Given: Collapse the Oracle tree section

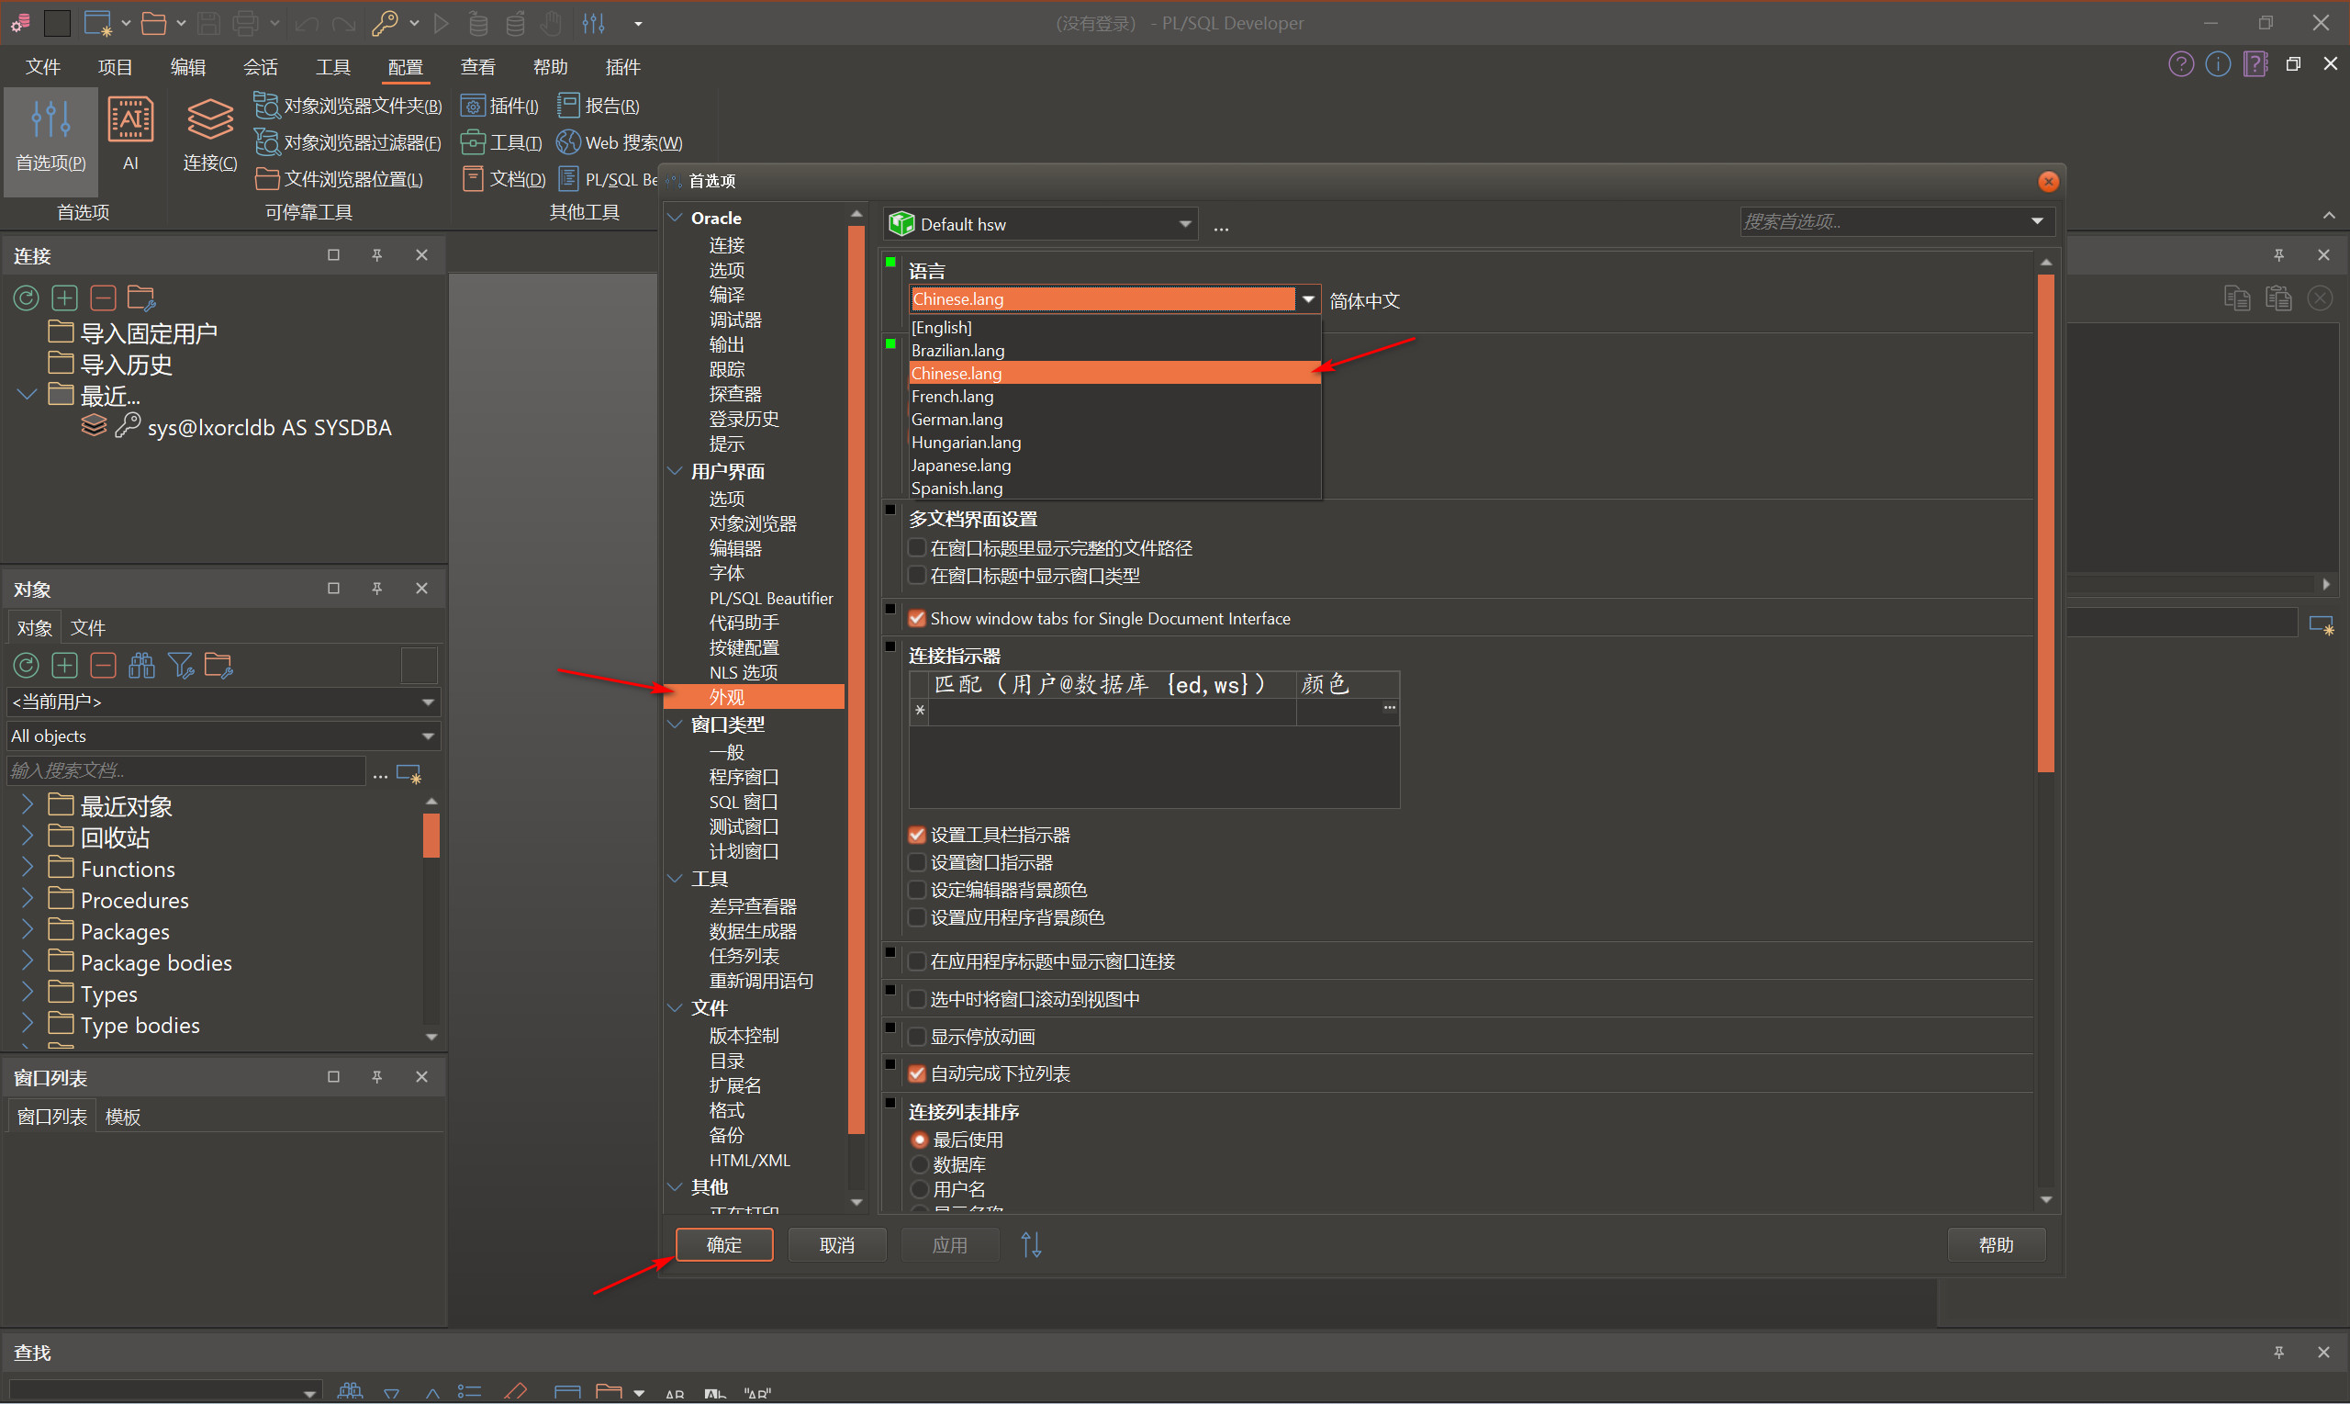Looking at the screenshot, I should [x=676, y=218].
